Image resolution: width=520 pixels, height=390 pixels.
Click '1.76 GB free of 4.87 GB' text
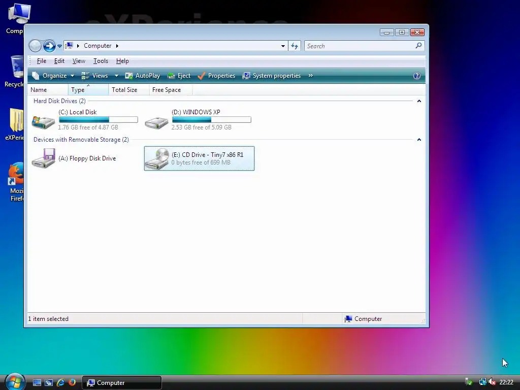88,127
